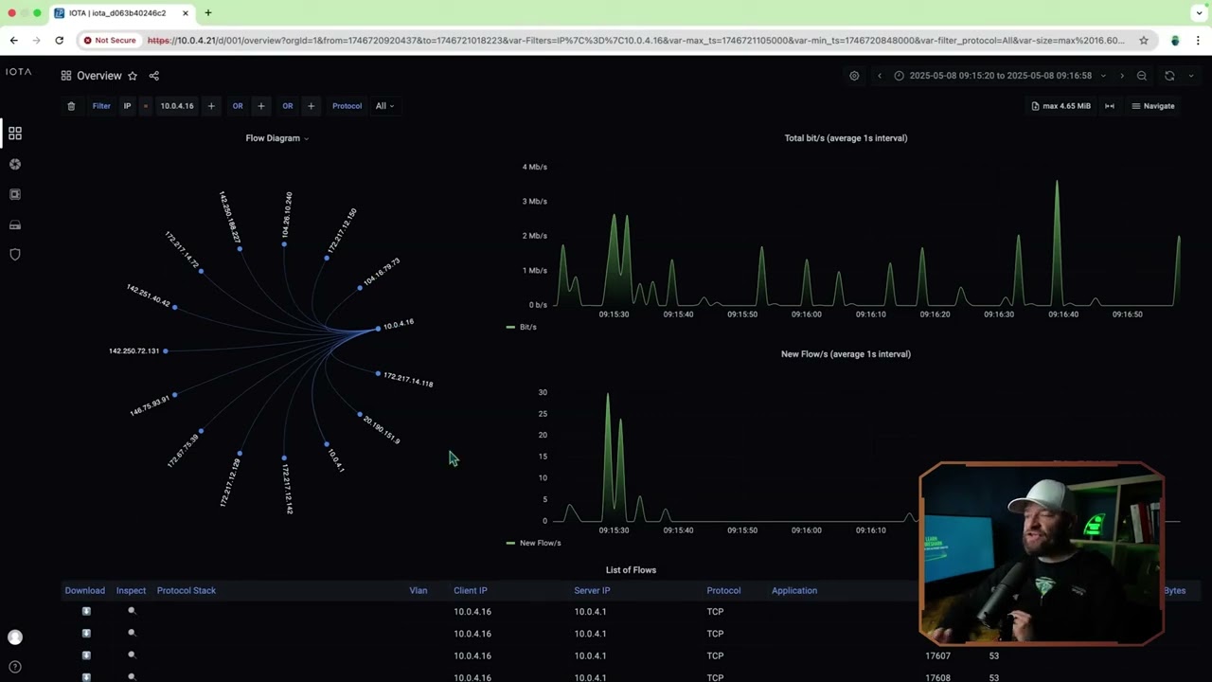Click the Protocol label
The height and width of the screenshot is (682, 1212).
[347, 106]
